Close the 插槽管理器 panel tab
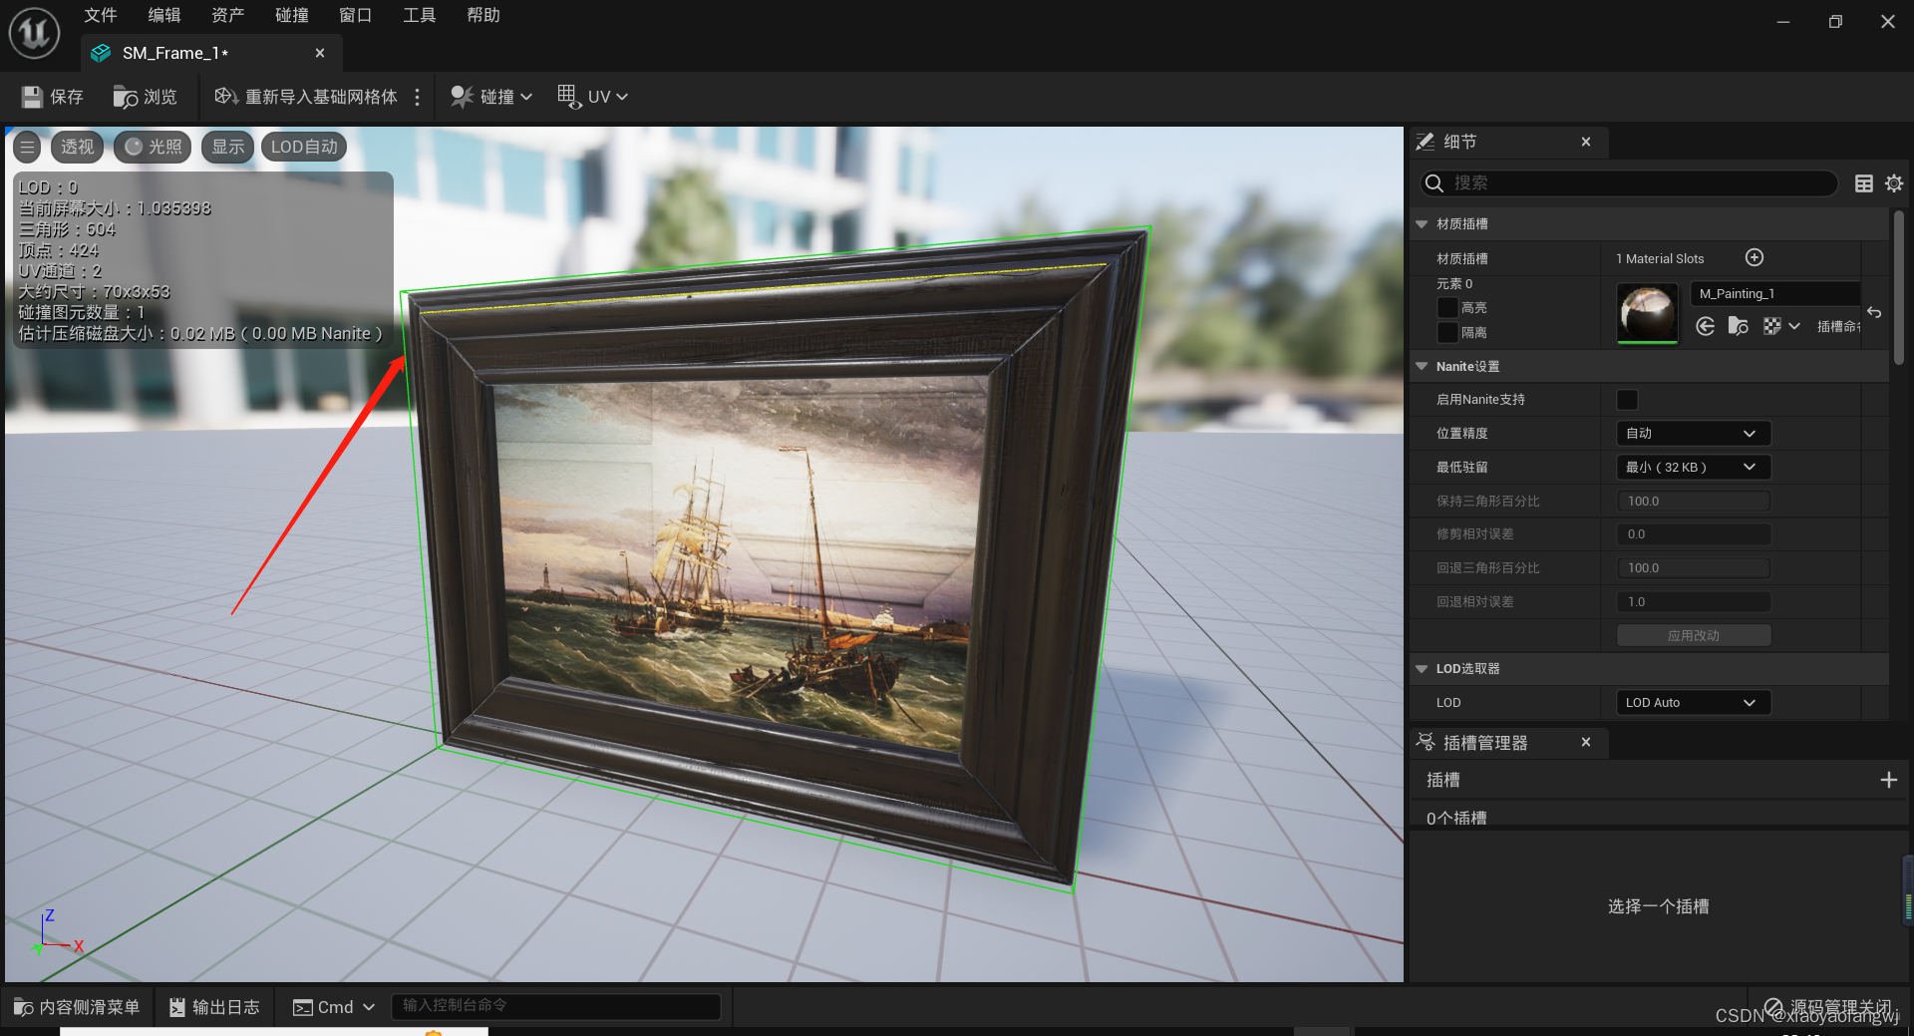The image size is (1914, 1036). [x=1586, y=742]
